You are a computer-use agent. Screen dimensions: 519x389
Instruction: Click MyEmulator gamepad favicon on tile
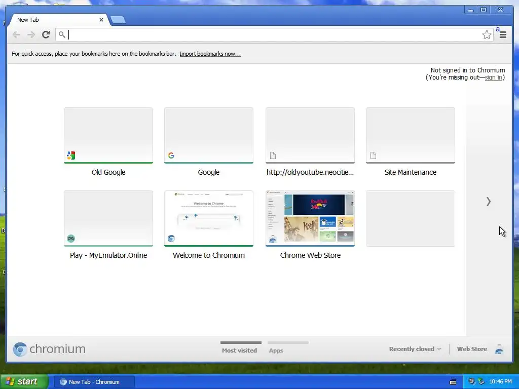(x=71, y=239)
